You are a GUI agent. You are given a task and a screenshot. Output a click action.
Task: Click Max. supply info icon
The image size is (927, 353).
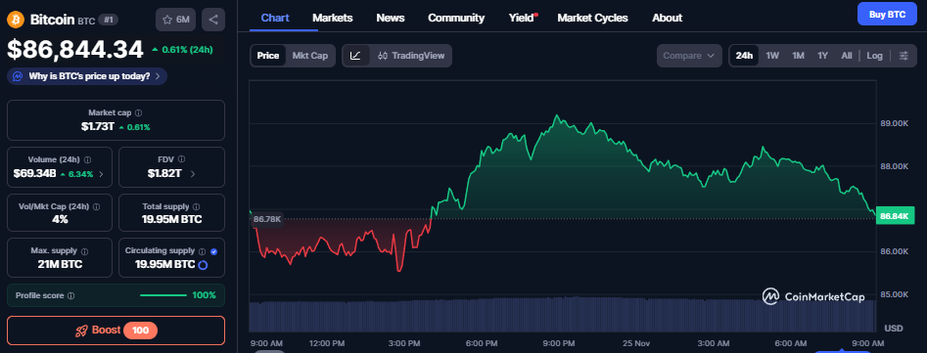pyautogui.click(x=84, y=251)
